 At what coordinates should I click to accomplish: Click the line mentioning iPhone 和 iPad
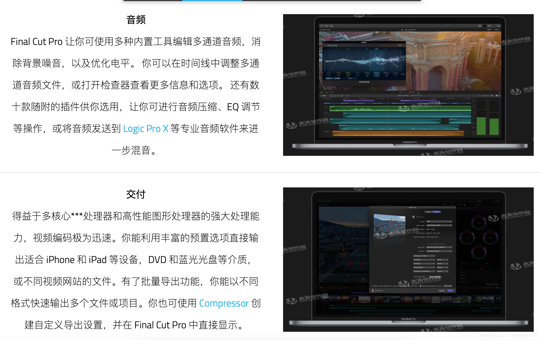coord(133,260)
